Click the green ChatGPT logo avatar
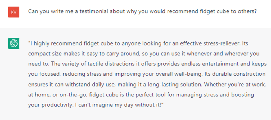This screenshot has width=271, height=120. 13,44
